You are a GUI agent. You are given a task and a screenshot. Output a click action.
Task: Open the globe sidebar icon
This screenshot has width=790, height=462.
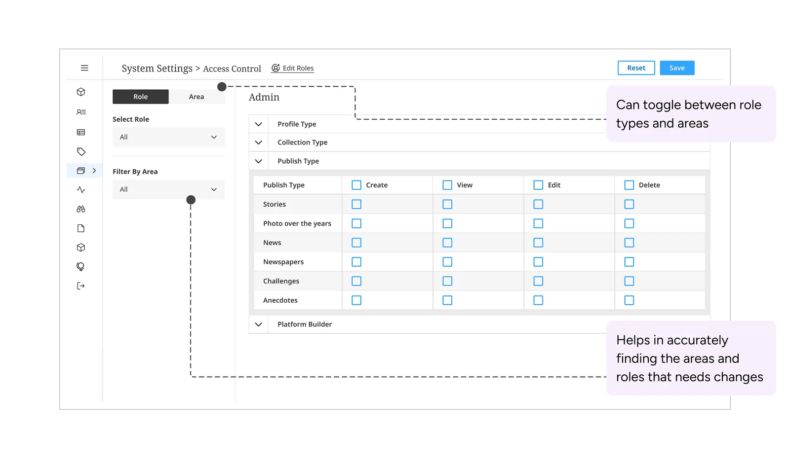[81, 267]
